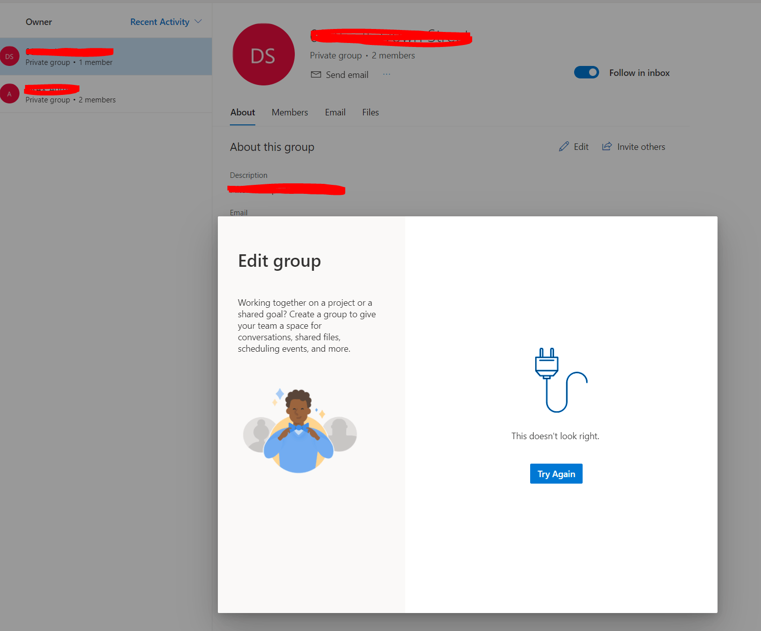761x631 pixels.
Task: Click the Try Again button
Action: (x=556, y=474)
